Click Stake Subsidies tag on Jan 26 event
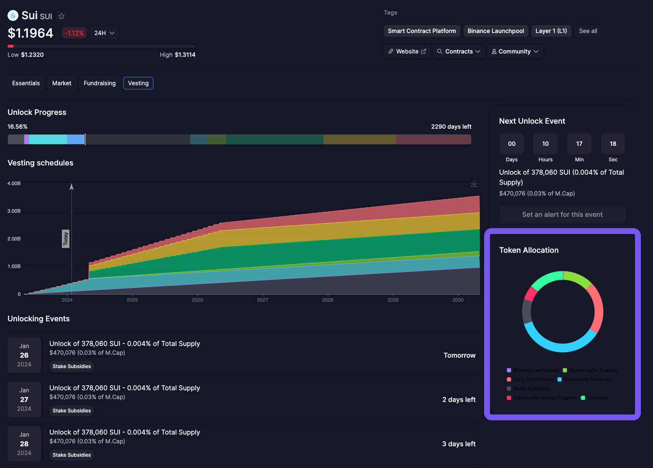The height and width of the screenshot is (468, 653). click(71, 366)
